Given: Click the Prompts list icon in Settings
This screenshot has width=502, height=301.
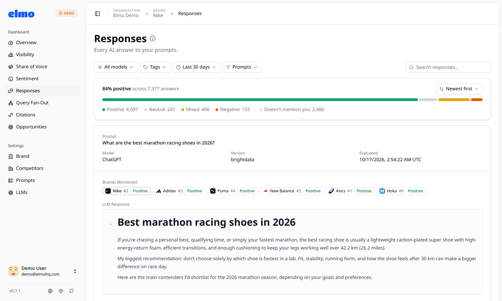Looking at the screenshot, I should pos(11,181).
